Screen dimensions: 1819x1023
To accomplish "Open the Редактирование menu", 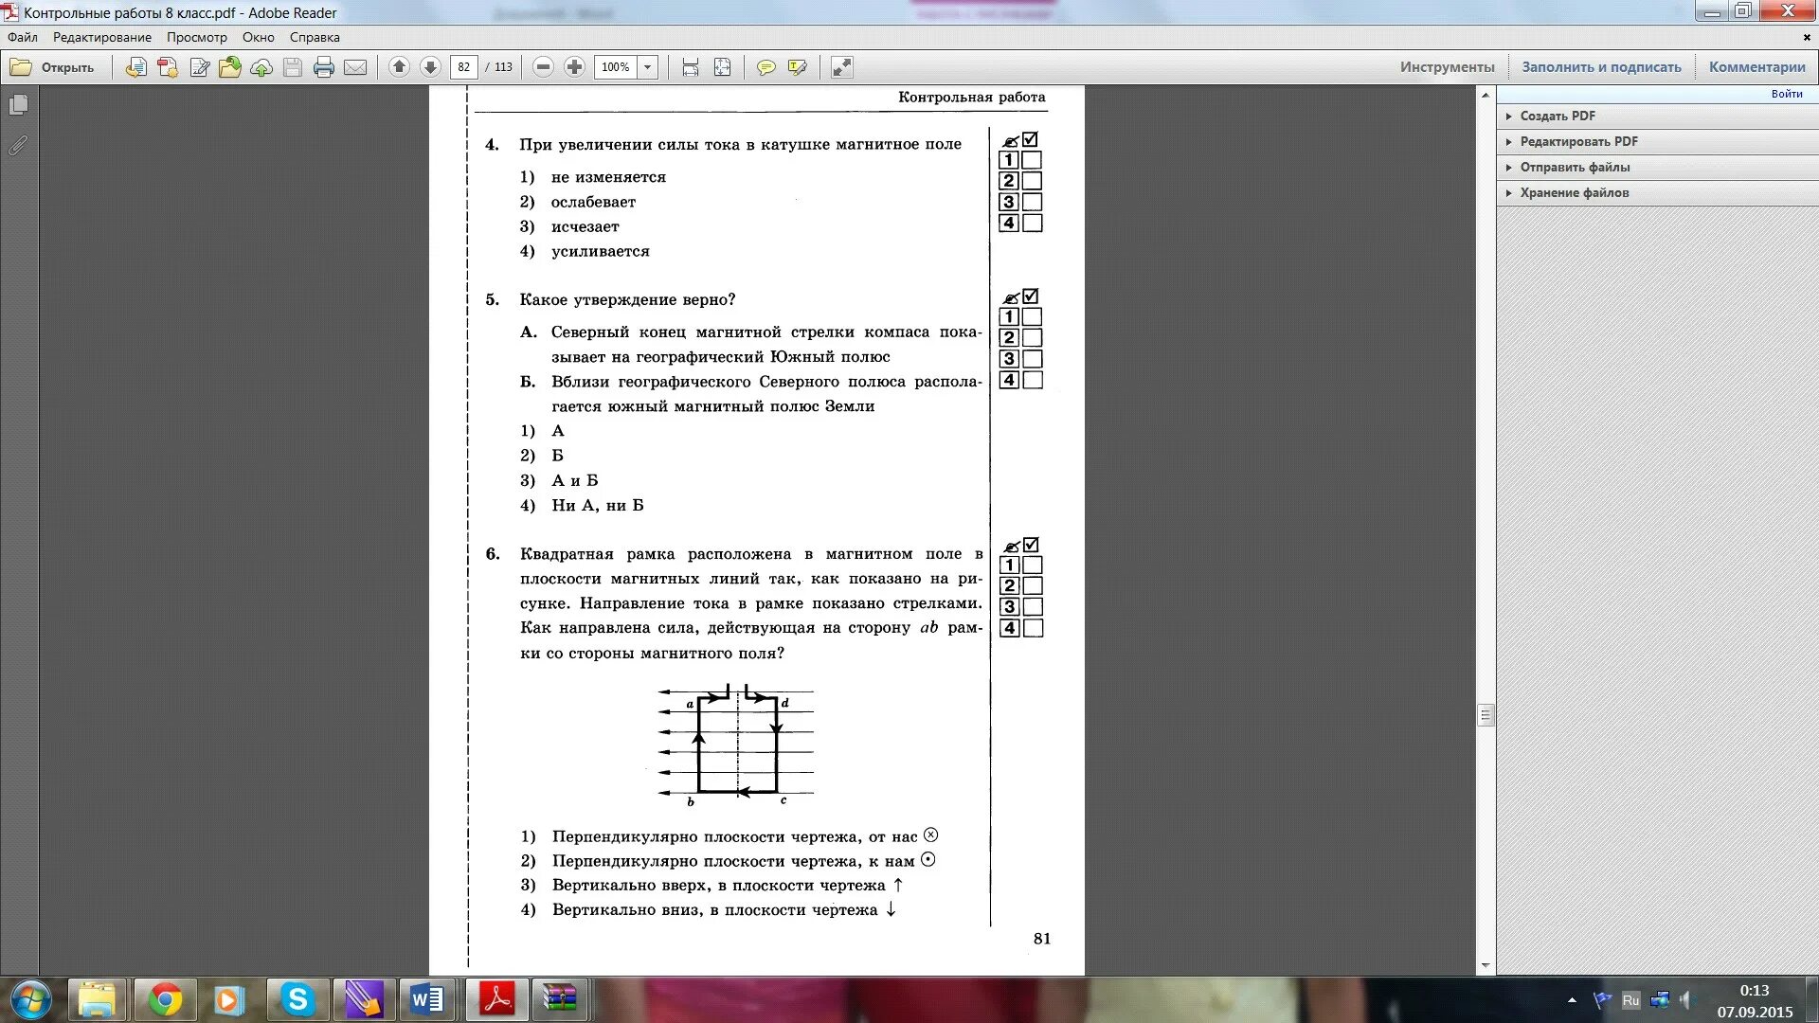I will 102,37.
